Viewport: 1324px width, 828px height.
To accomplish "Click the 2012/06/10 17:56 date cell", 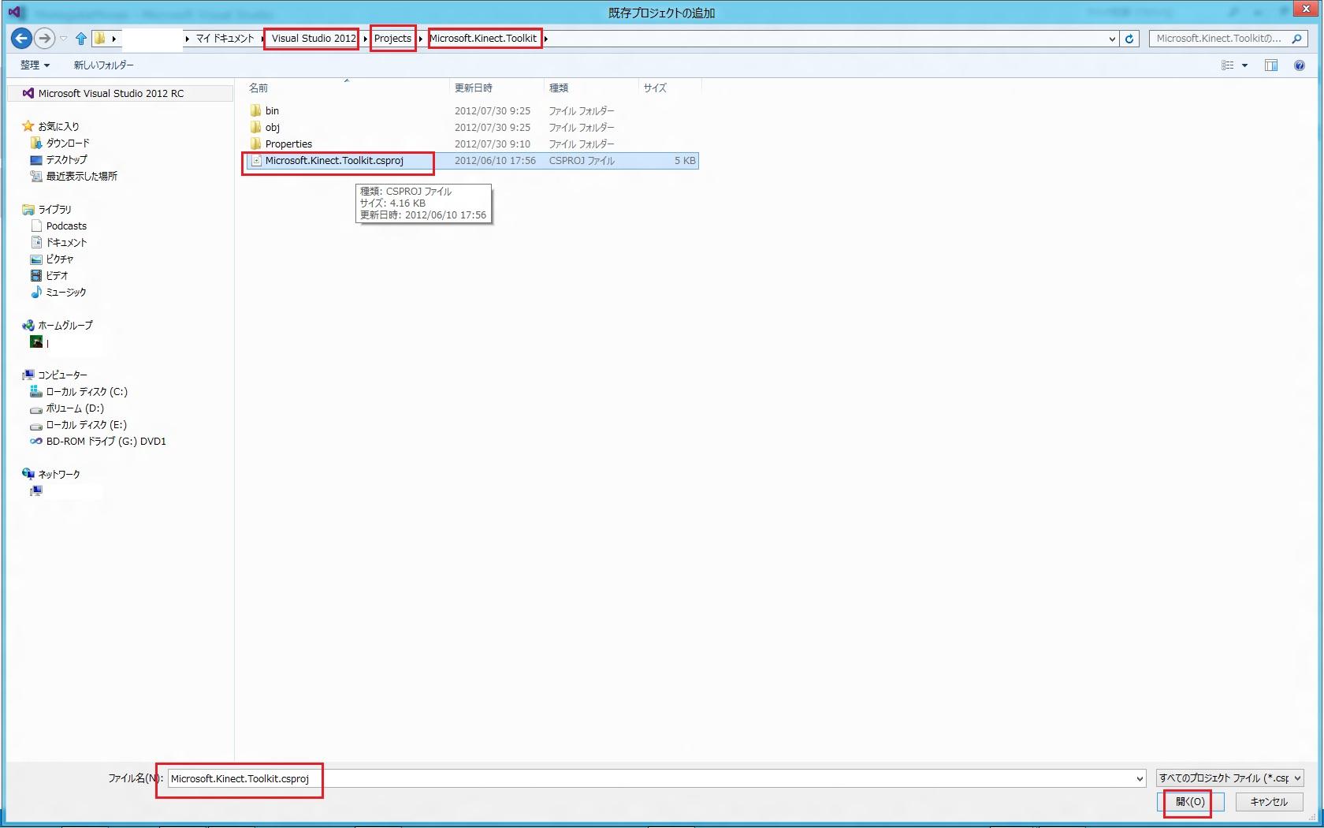I will click(495, 161).
